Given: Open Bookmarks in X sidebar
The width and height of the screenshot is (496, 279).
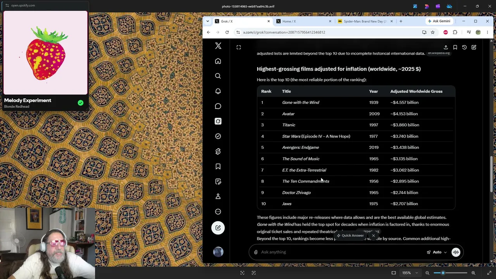Looking at the screenshot, I should point(218,166).
